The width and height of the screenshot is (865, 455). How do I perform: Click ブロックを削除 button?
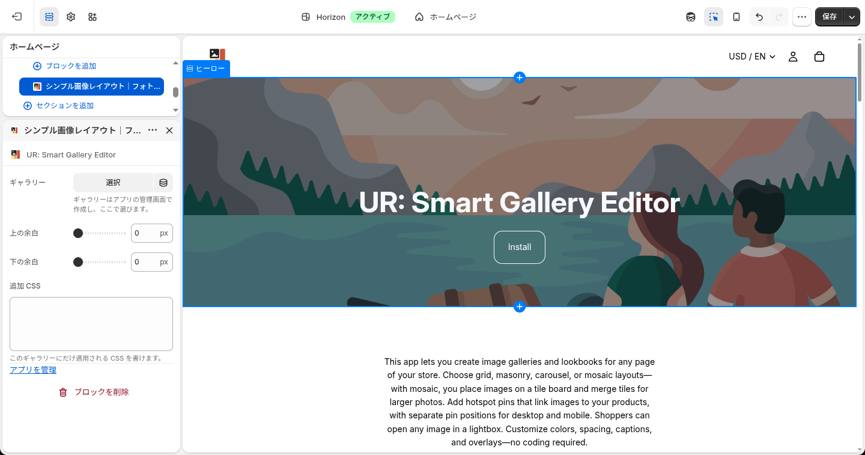94,392
